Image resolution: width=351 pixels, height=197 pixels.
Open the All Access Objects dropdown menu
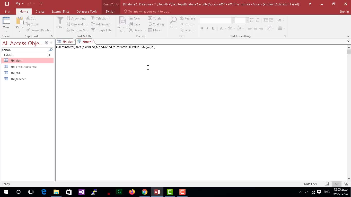(x=46, y=43)
